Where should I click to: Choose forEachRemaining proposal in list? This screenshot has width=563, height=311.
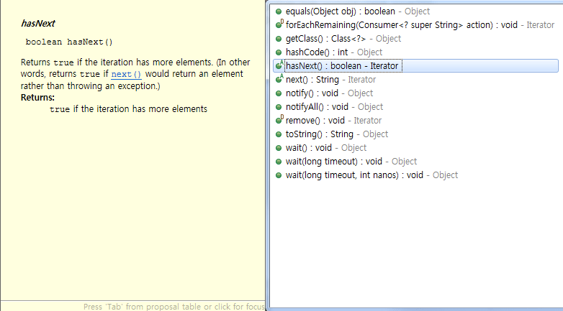(x=415, y=25)
